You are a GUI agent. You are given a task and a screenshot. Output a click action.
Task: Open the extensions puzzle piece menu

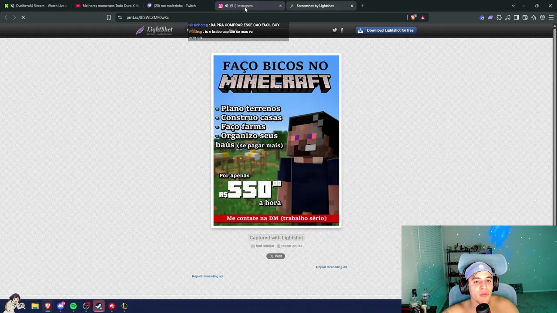click(499, 17)
